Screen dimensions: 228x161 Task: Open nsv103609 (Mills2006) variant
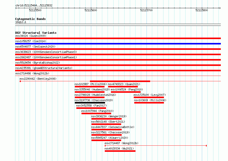150,100
